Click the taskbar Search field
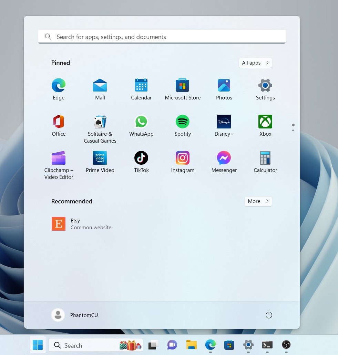This screenshot has width=338, height=355. click(96, 345)
